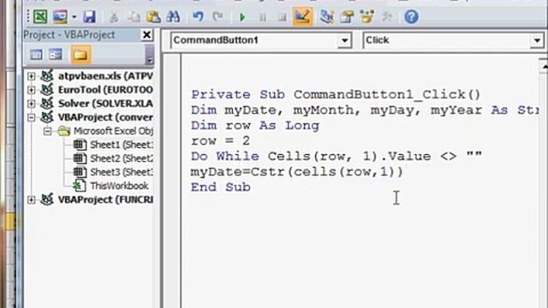Open the Project Explorer icon

(327, 17)
